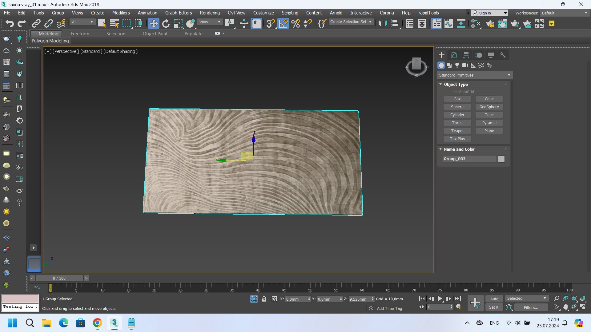The image size is (591, 332).
Task: Open the selection filter All dropdown
Action: (x=82, y=22)
